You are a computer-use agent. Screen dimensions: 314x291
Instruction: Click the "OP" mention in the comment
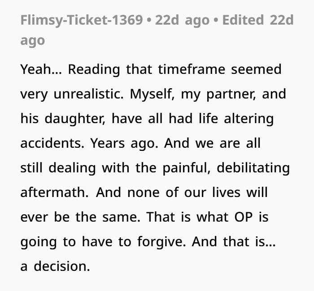[243, 217]
